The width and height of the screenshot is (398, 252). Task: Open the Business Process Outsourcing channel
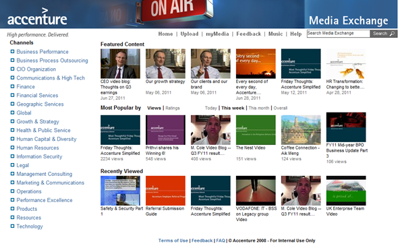53,61
